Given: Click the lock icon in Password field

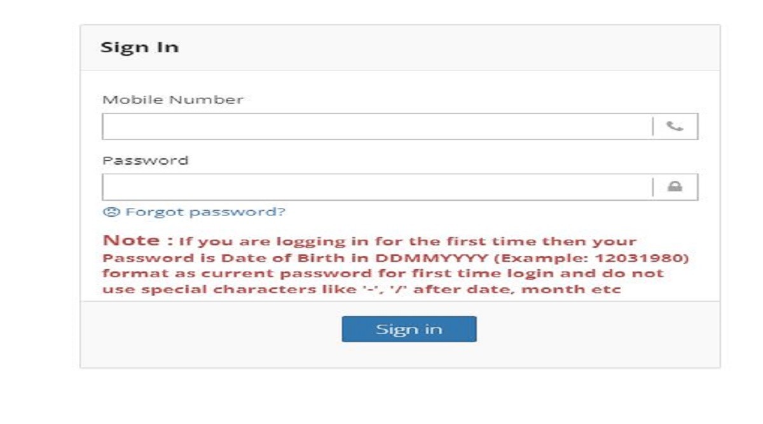Looking at the screenshot, I should (675, 187).
